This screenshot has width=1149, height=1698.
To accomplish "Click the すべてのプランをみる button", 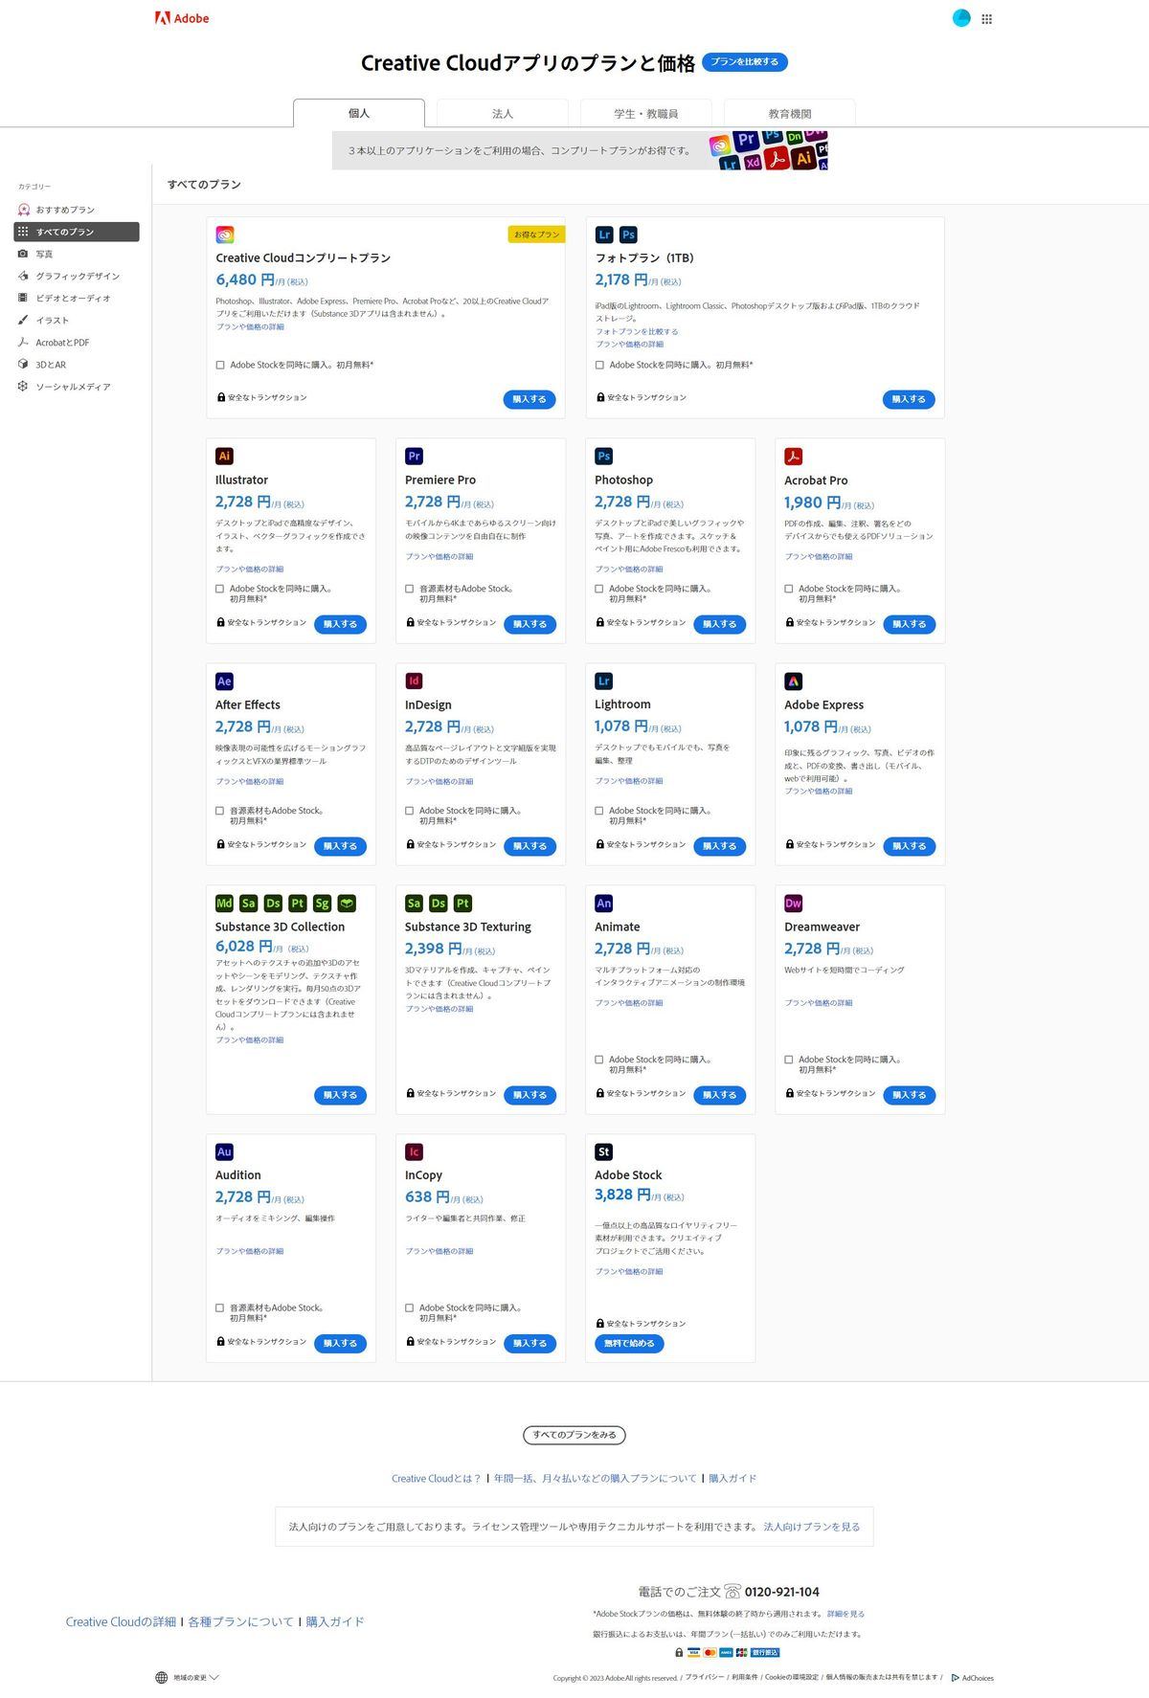I will (x=574, y=1435).
